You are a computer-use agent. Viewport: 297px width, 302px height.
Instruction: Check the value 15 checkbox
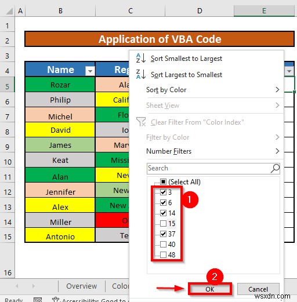tap(163, 223)
